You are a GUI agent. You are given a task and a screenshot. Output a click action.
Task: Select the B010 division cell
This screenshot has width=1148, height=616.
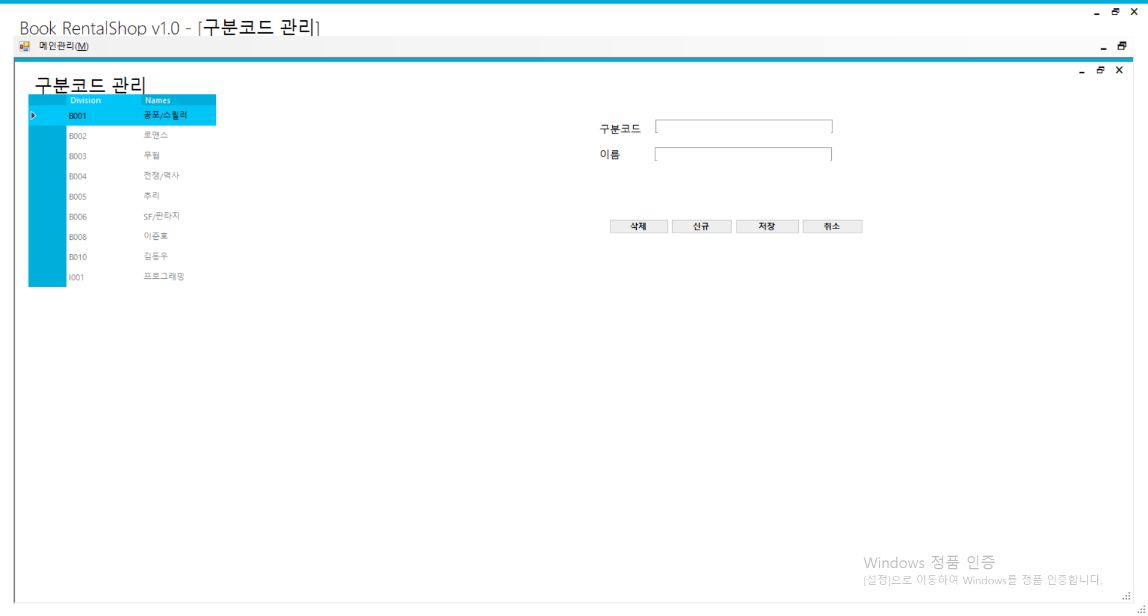coord(104,257)
